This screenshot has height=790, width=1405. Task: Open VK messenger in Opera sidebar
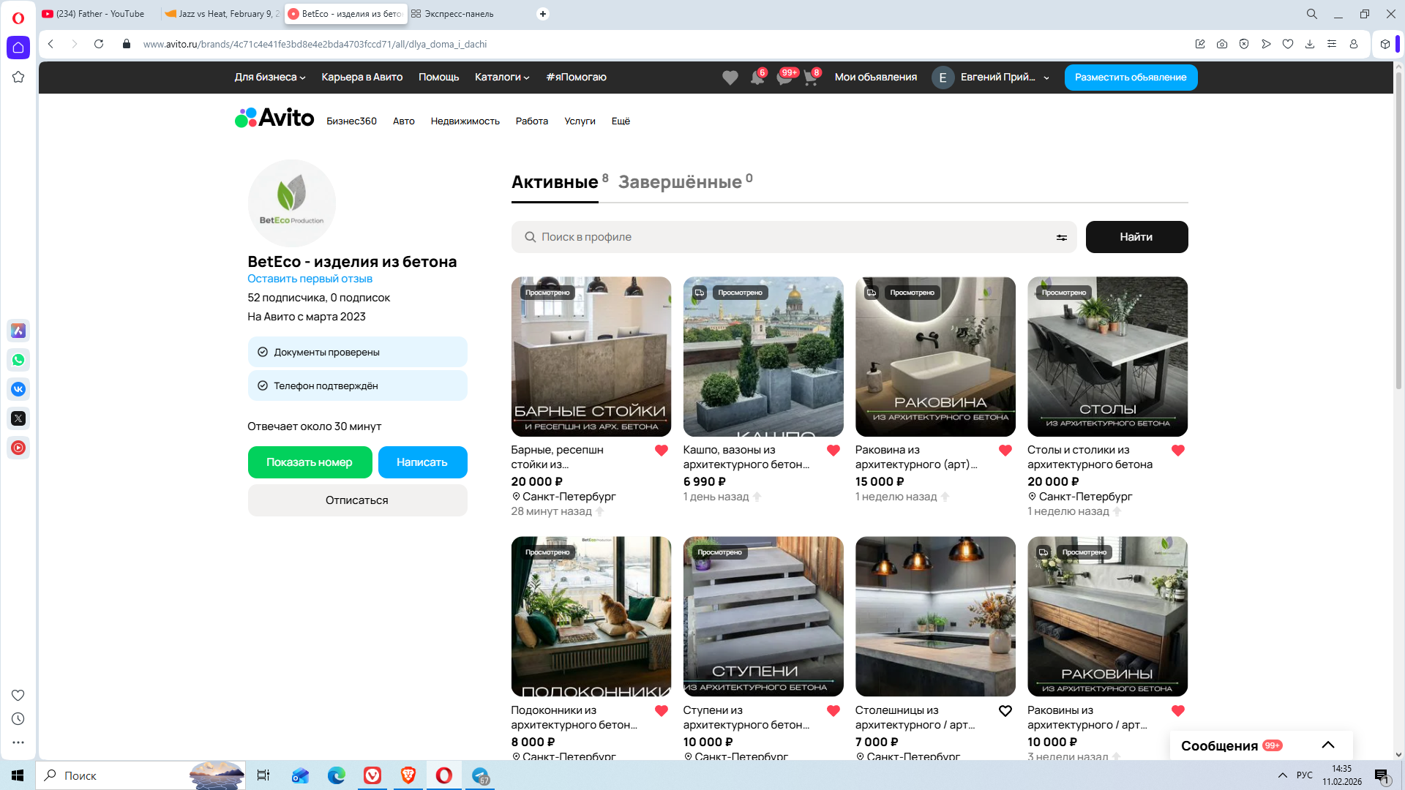[18, 389]
